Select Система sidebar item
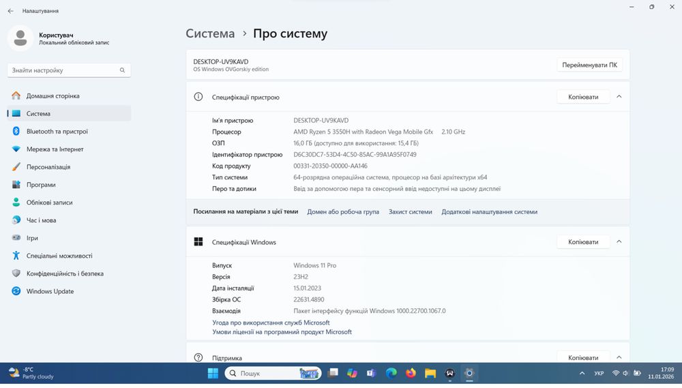Viewport: 682px width, 388px height. coord(69,113)
